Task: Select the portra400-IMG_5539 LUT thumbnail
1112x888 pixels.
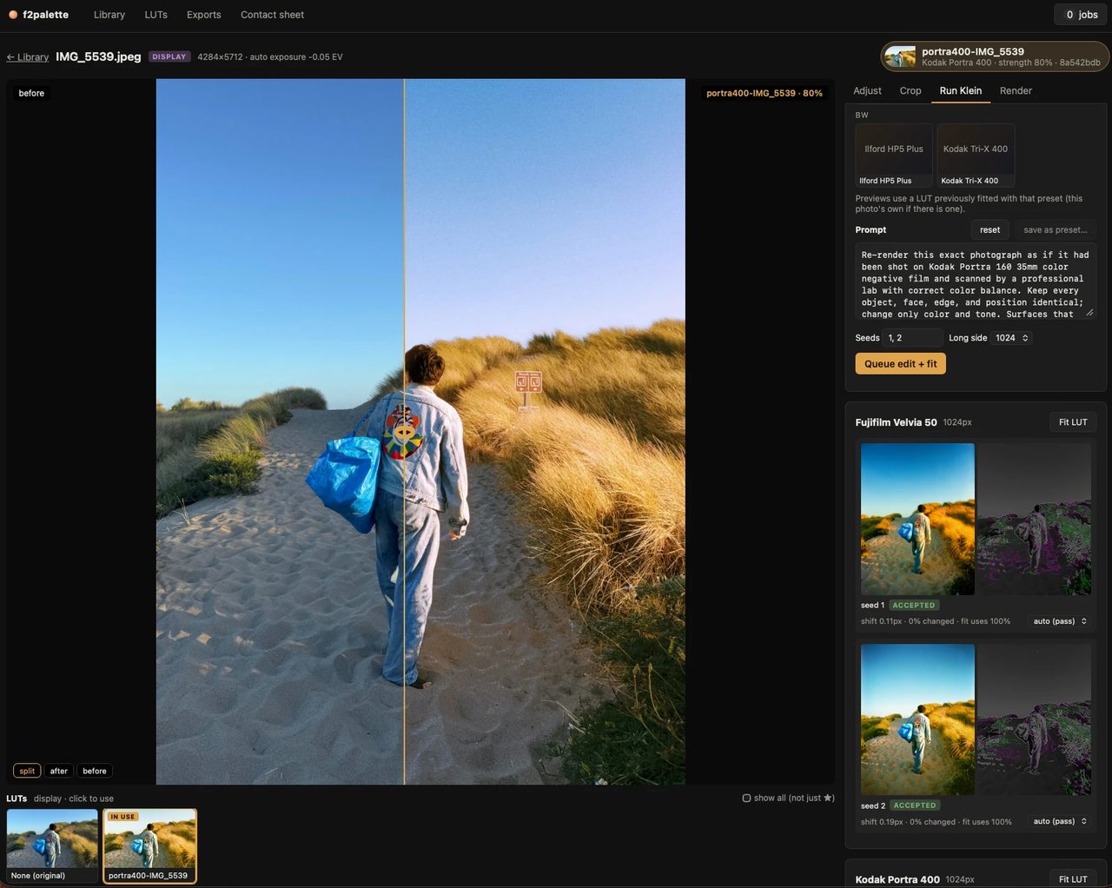Action: tap(150, 846)
